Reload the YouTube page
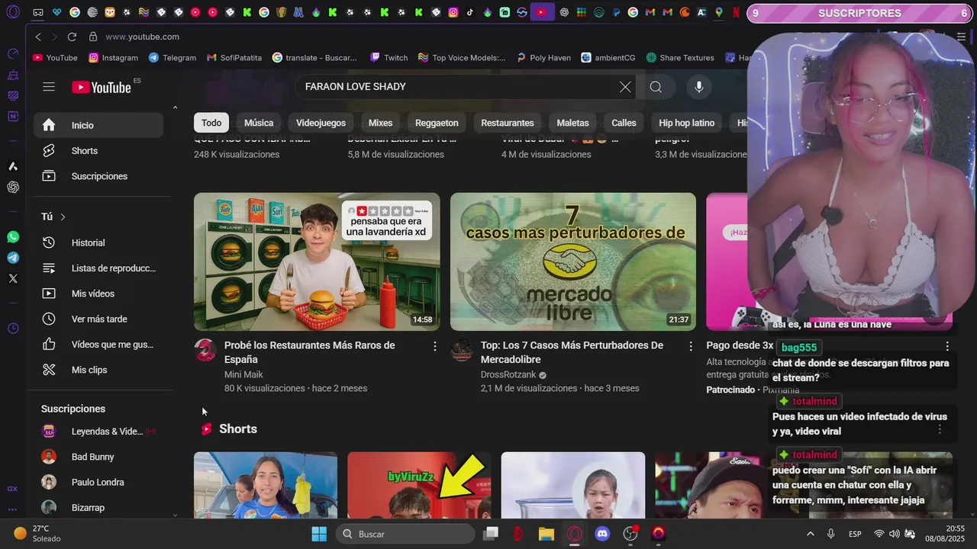Viewport: 977px width, 549px height. 72,37
